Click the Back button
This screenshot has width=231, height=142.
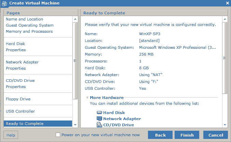pos(160,135)
